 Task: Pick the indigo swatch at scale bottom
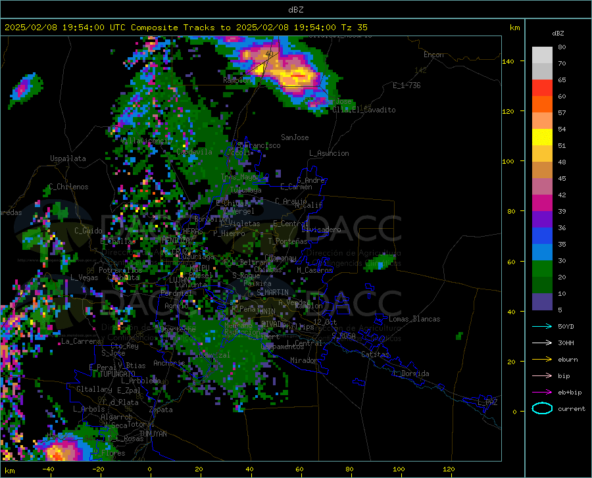[x=542, y=302]
